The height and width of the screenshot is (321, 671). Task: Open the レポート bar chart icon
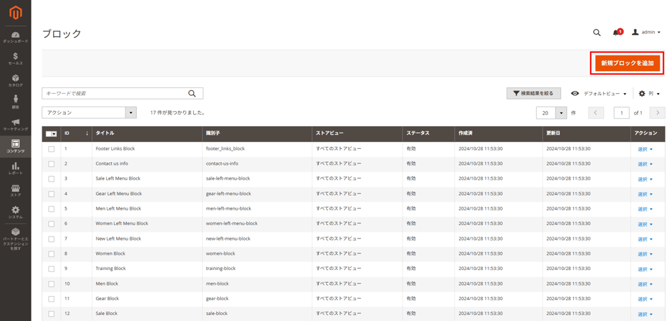click(x=15, y=166)
